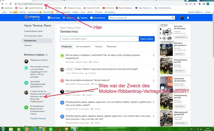Select Гуманитарные науки in the sidebar
The height and width of the screenshot is (131, 214).
(x=33, y=31)
